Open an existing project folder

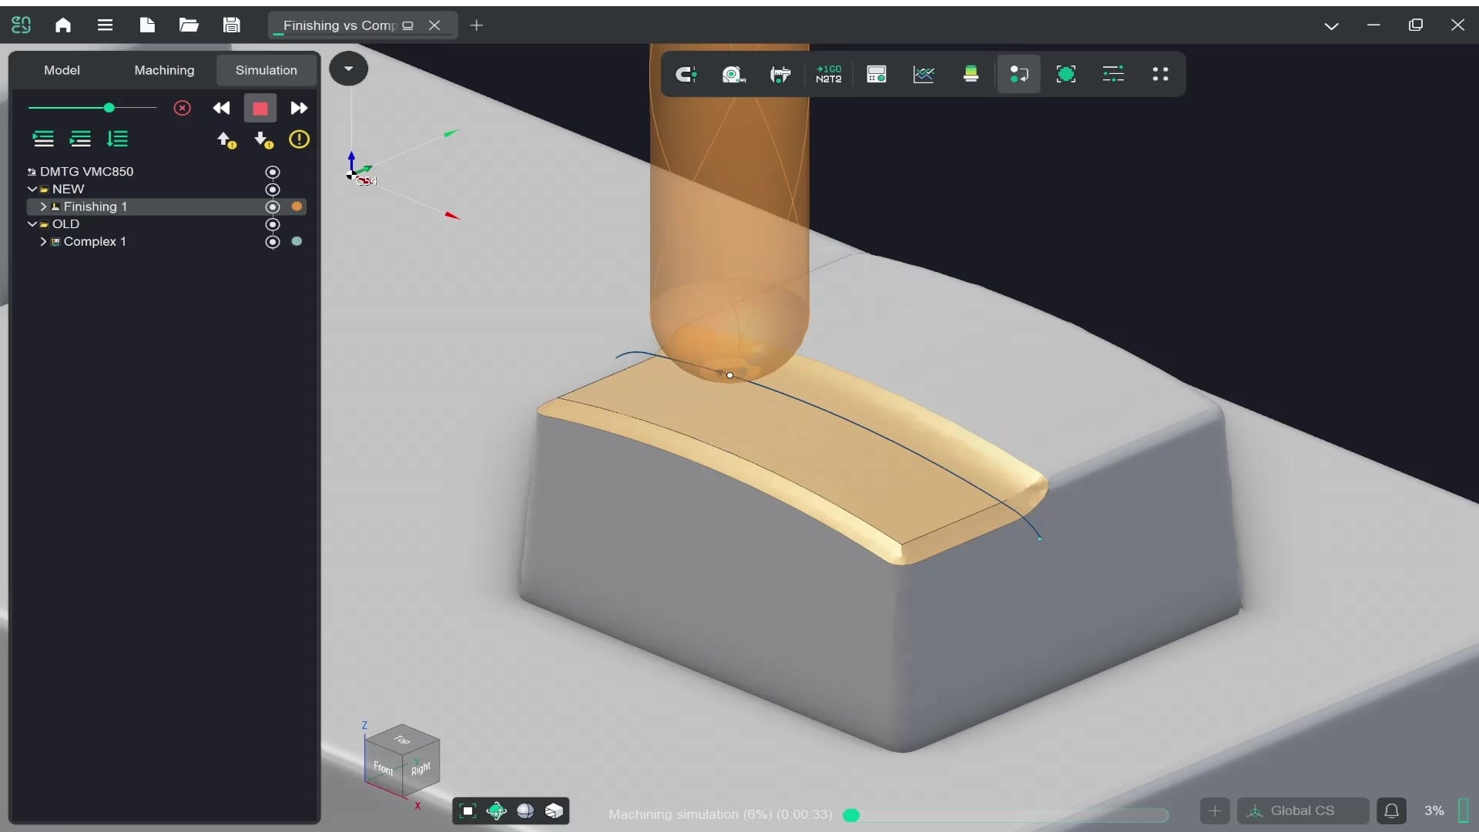tap(189, 25)
